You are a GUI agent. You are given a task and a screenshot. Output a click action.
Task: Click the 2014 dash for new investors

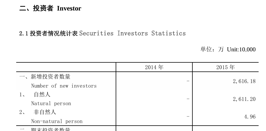pos(188,81)
